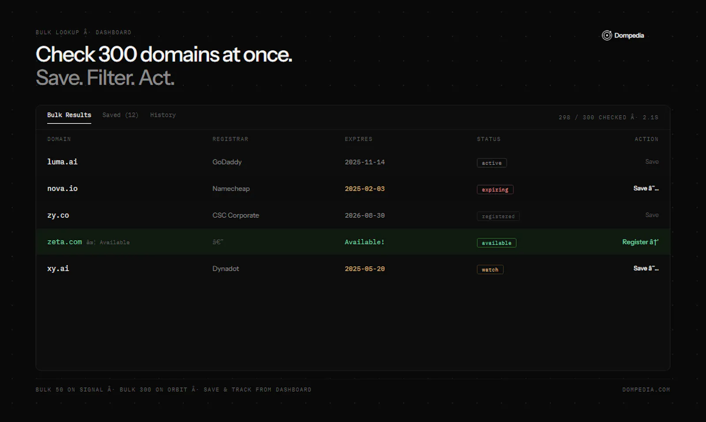Click the GoDaddy registrar cell

pyautogui.click(x=227, y=162)
